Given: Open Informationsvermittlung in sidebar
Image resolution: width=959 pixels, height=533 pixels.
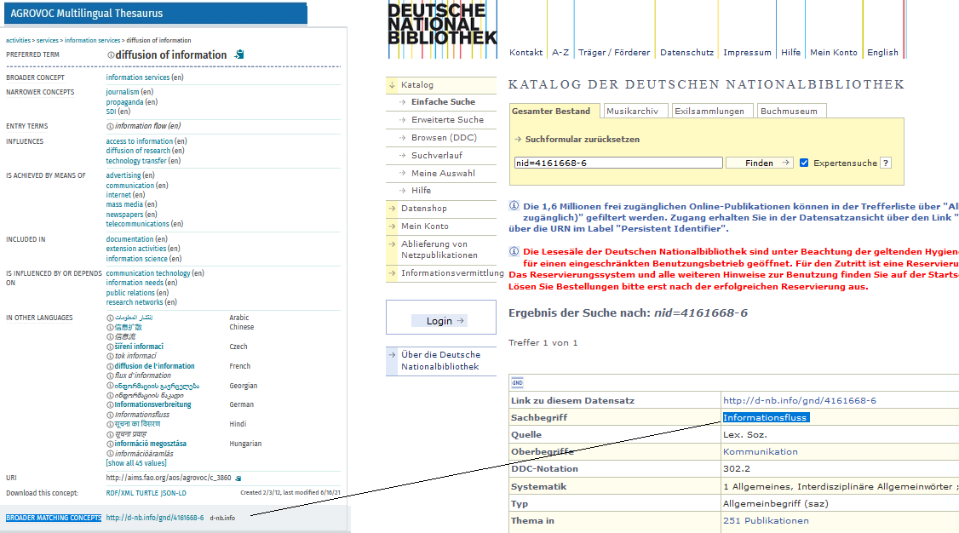Looking at the screenshot, I should 452,273.
